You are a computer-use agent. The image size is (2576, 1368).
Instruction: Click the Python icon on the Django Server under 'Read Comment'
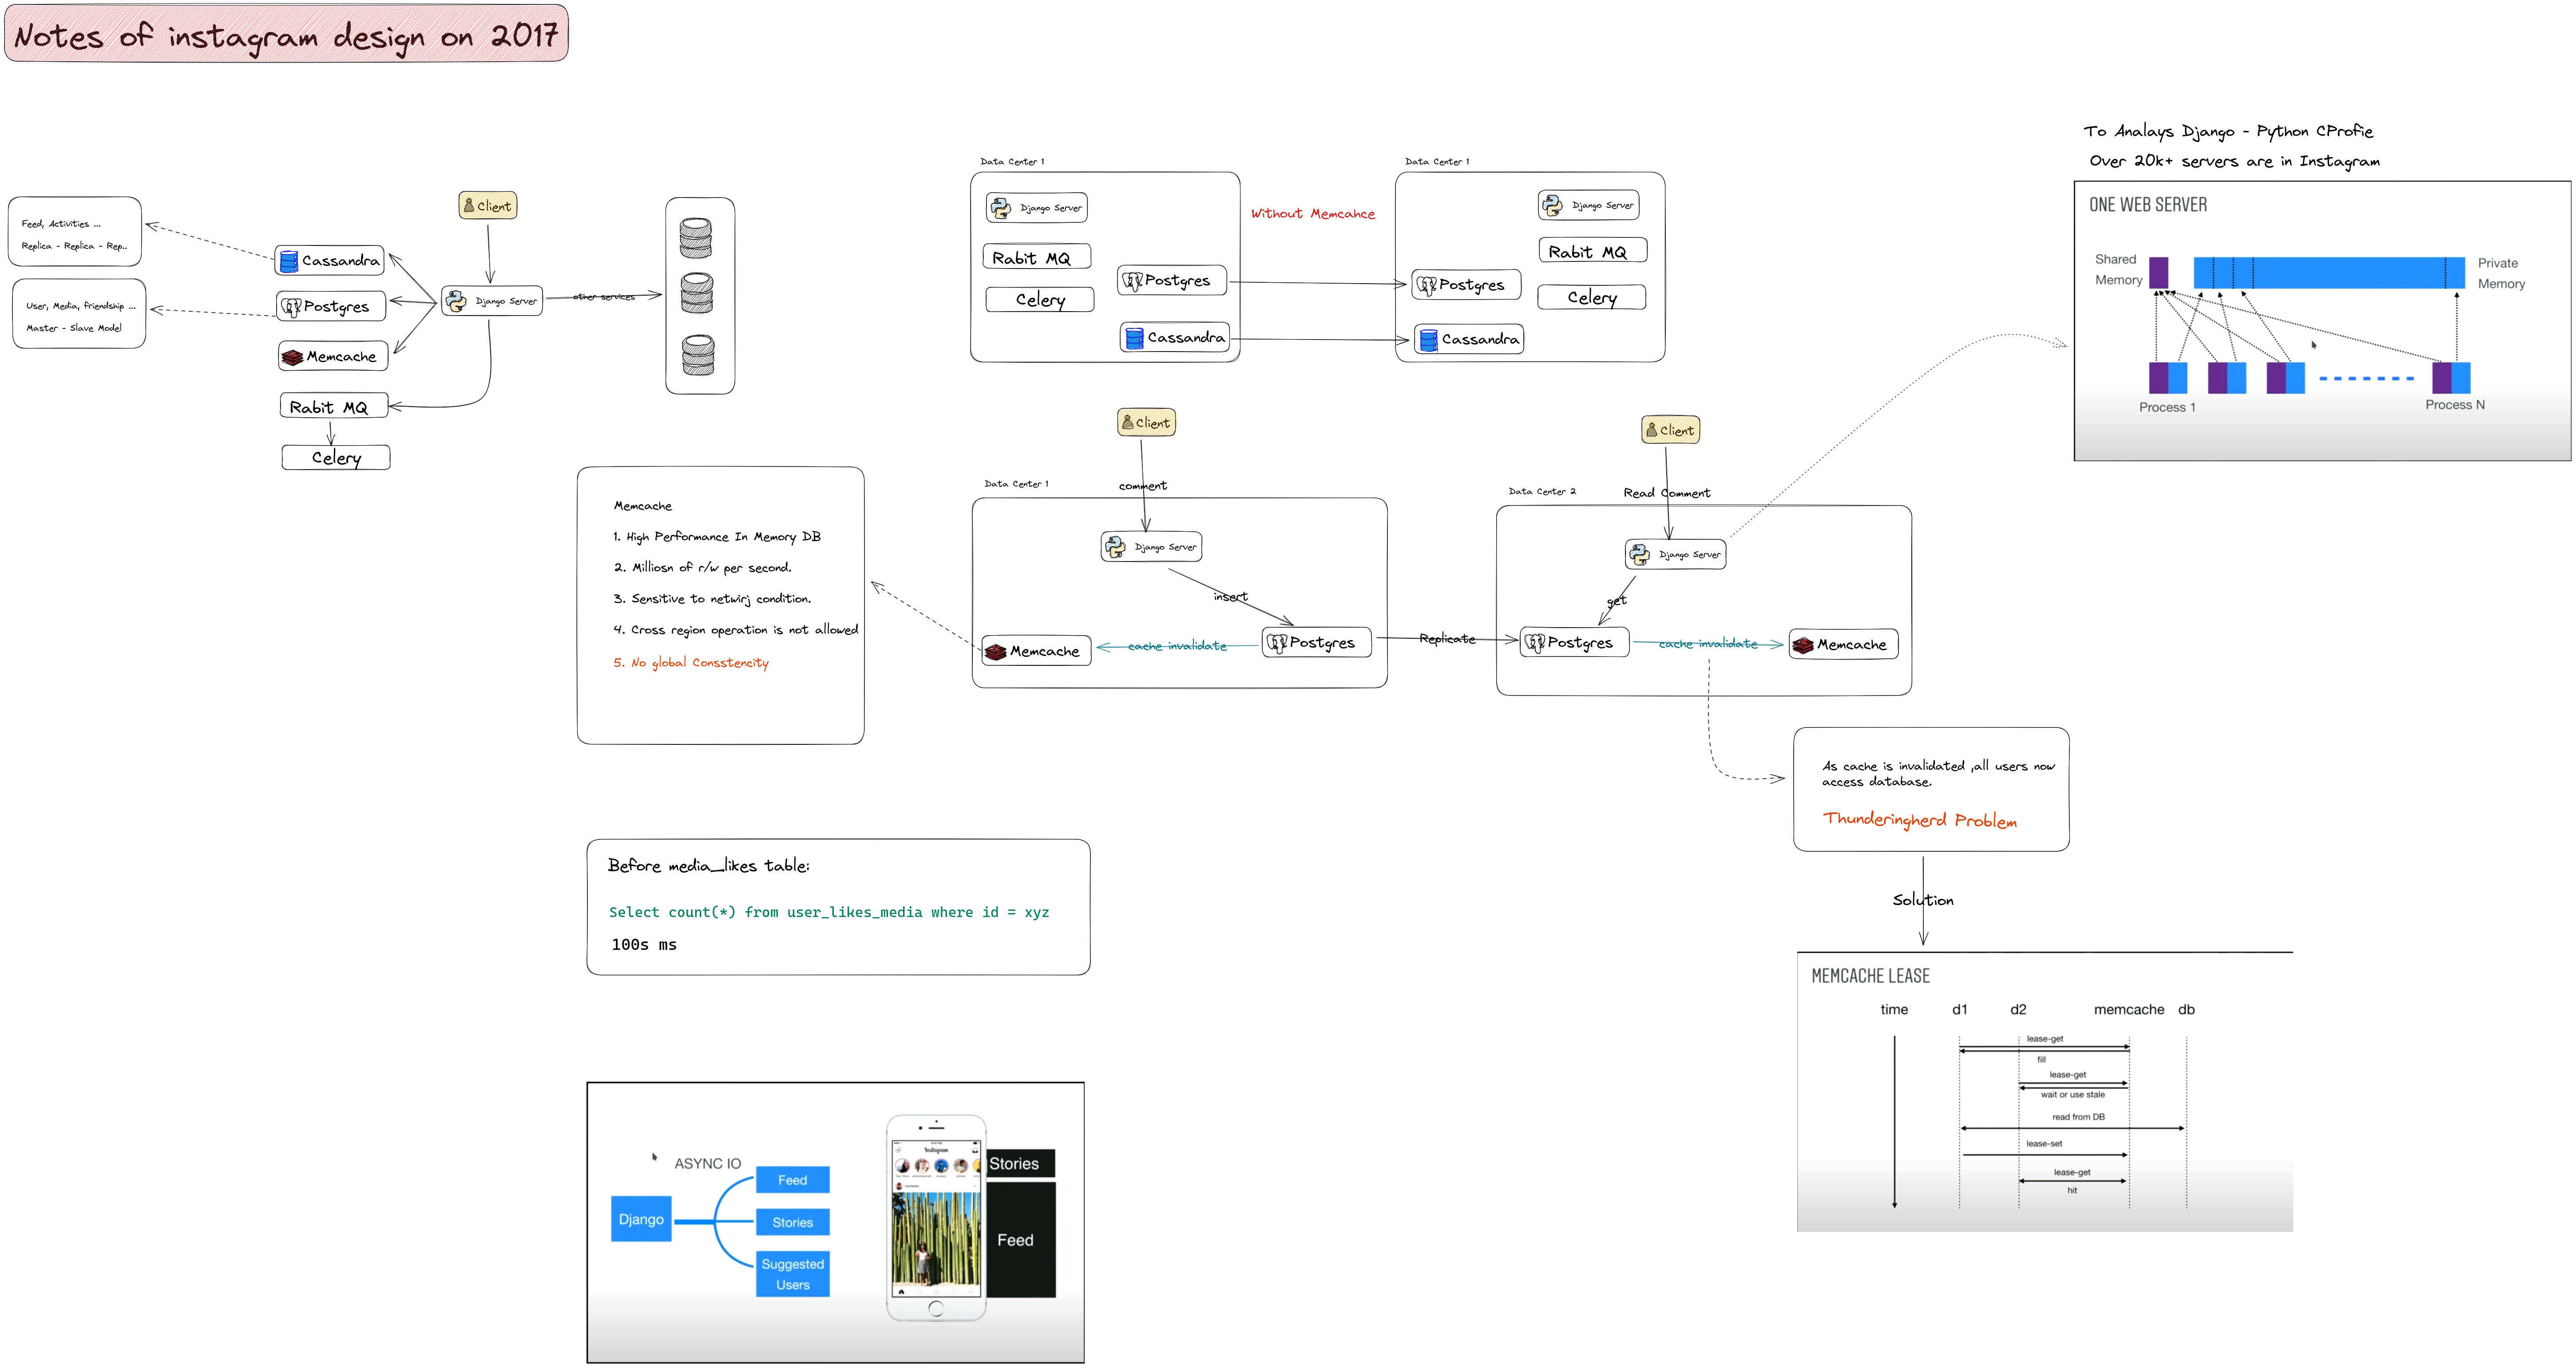tap(1639, 554)
